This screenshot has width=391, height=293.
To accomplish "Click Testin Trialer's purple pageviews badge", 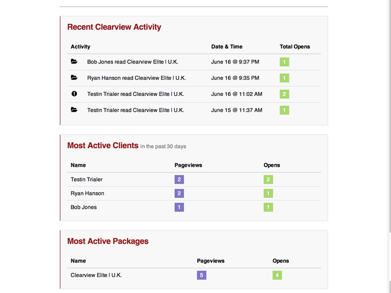I will click(179, 179).
